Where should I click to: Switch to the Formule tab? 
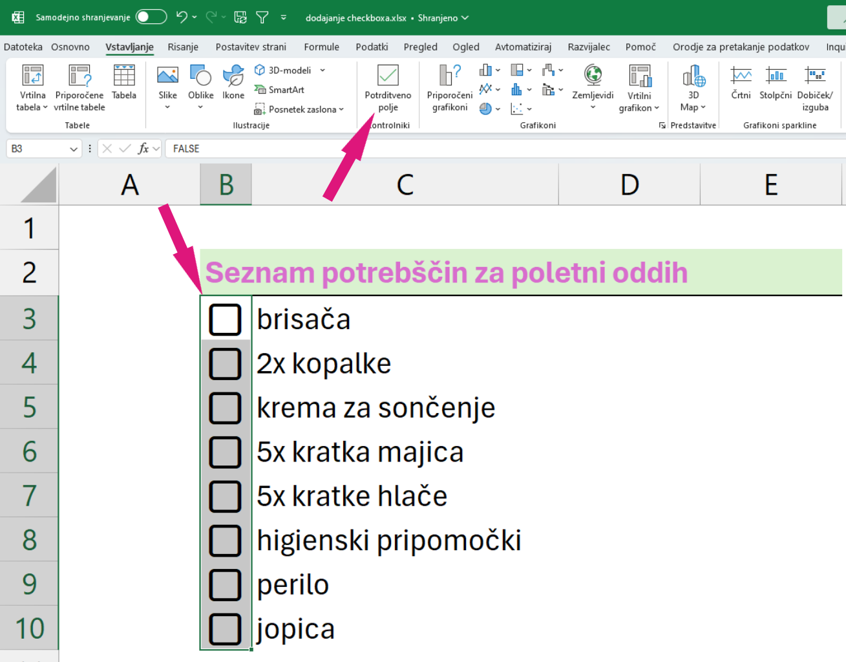click(321, 47)
